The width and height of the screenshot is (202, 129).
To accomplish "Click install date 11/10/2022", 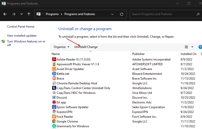I will click(x=188, y=126).
